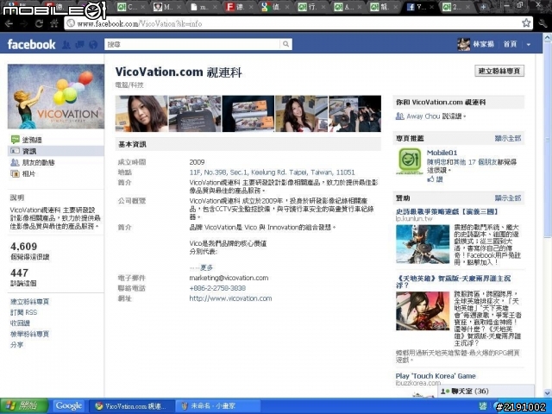Switch to VicoVation.com Chrome taskbar window
Screen dimensions: 552x414
tap(132, 406)
